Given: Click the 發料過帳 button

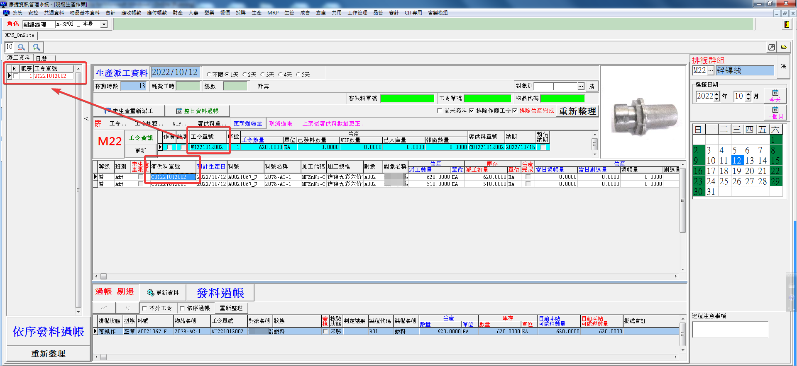Looking at the screenshot, I should pyautogui.click(x=220, y=293).
